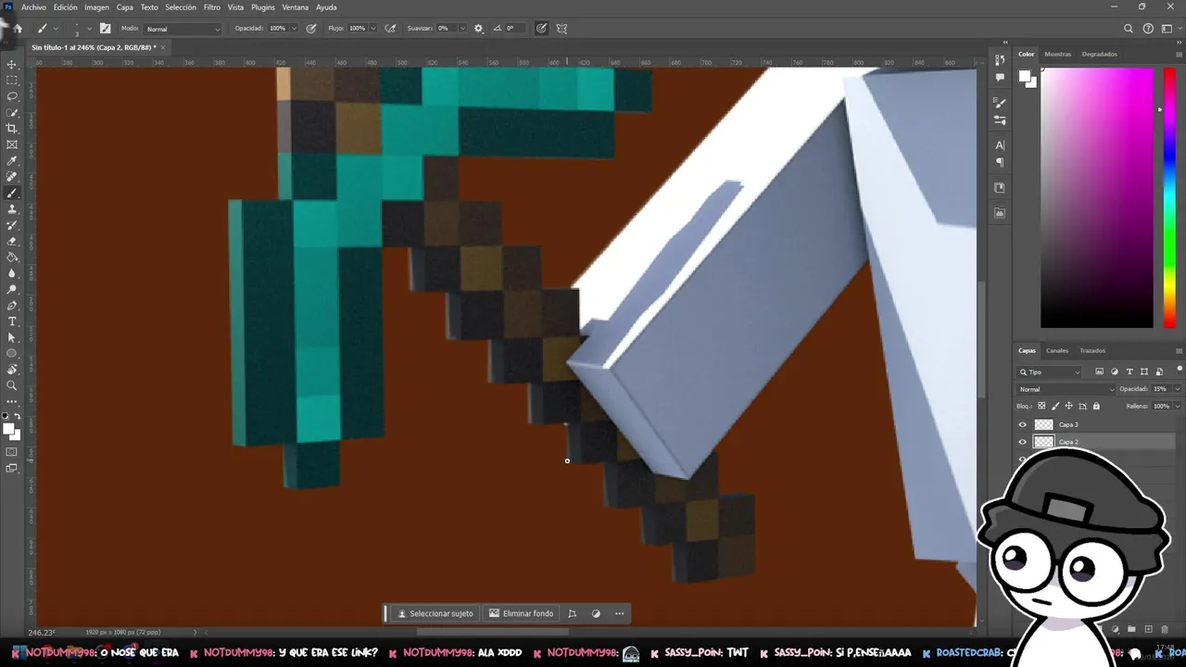
Task: Open more options in contextual task bar
Action: coord(620,613)
